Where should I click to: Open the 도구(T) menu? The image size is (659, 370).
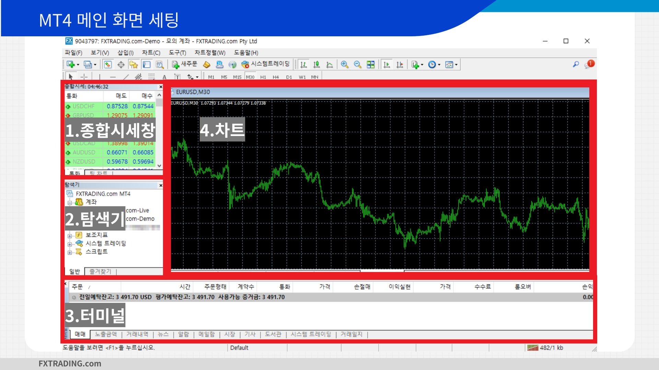(177, 53)
